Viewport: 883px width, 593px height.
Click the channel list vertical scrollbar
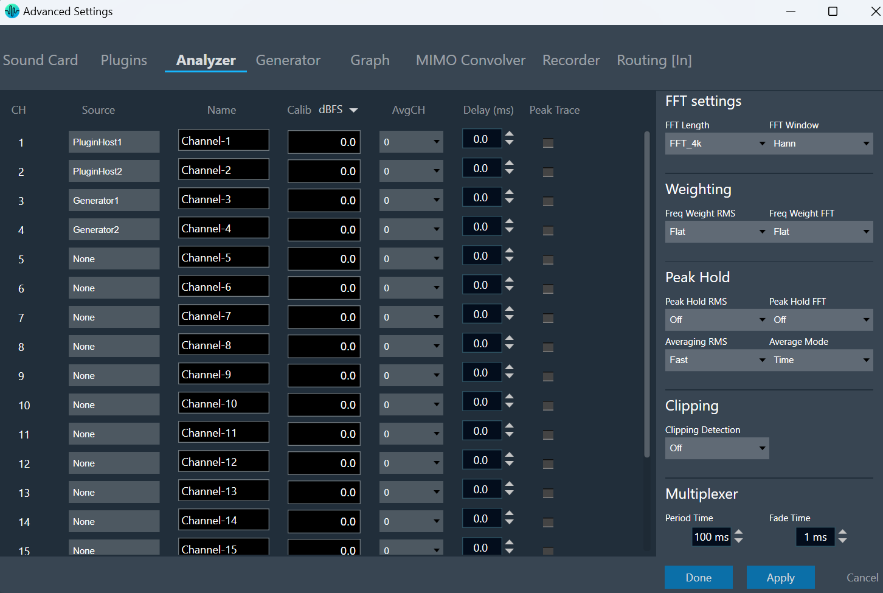(646, 294)
